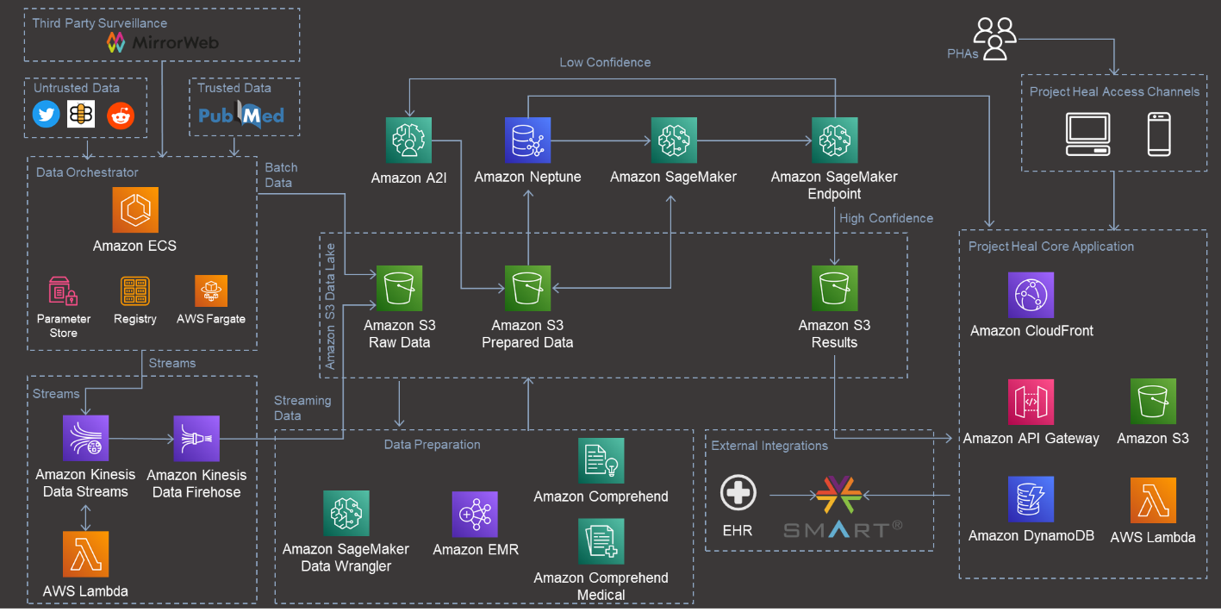
Task: Click 'Streams' label below Data Orchestrator box
Action: (172, 363)
